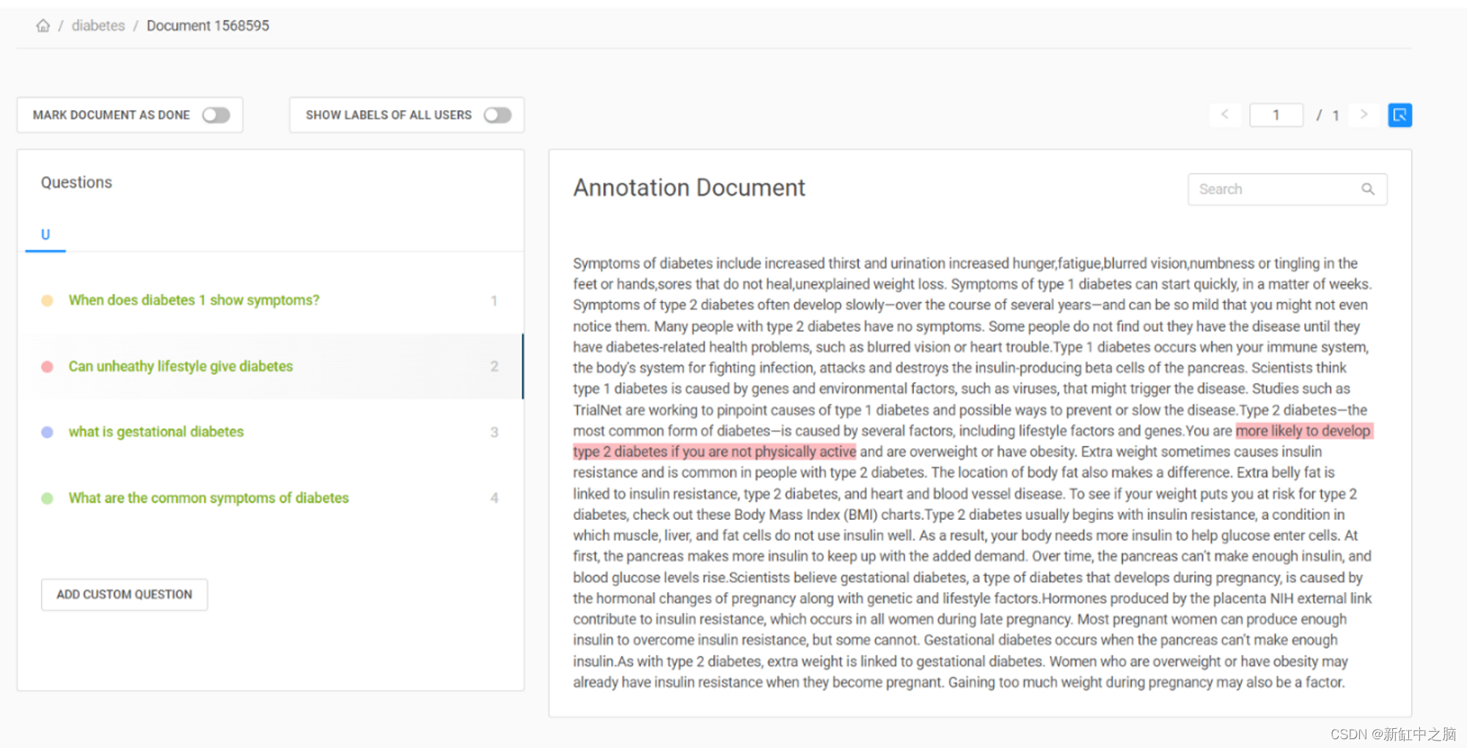Click Add Custom Question button
Screen dimensions: 1467x748
[x=124, y=595]
